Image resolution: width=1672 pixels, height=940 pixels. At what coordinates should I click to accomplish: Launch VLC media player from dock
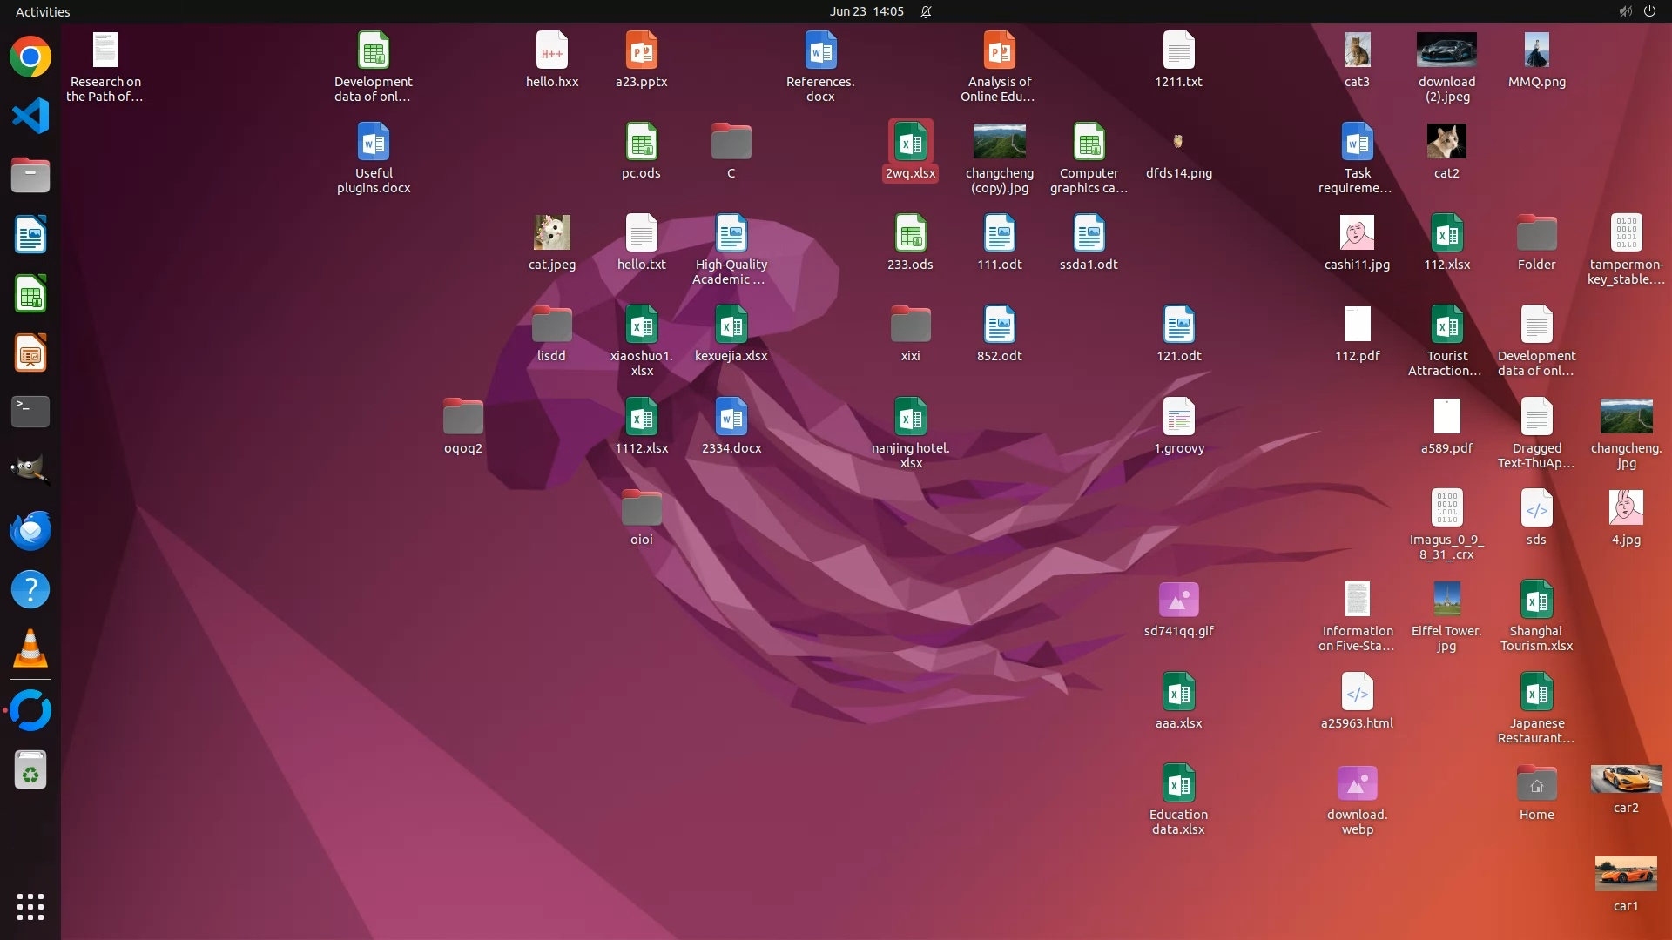(30, 648)
